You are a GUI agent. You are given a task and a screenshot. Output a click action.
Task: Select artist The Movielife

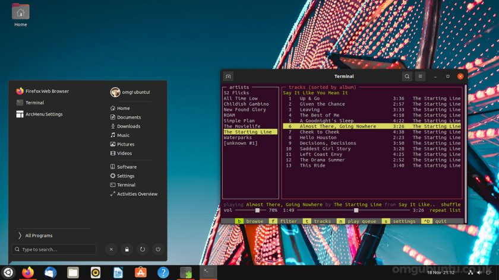pos(242,126)
